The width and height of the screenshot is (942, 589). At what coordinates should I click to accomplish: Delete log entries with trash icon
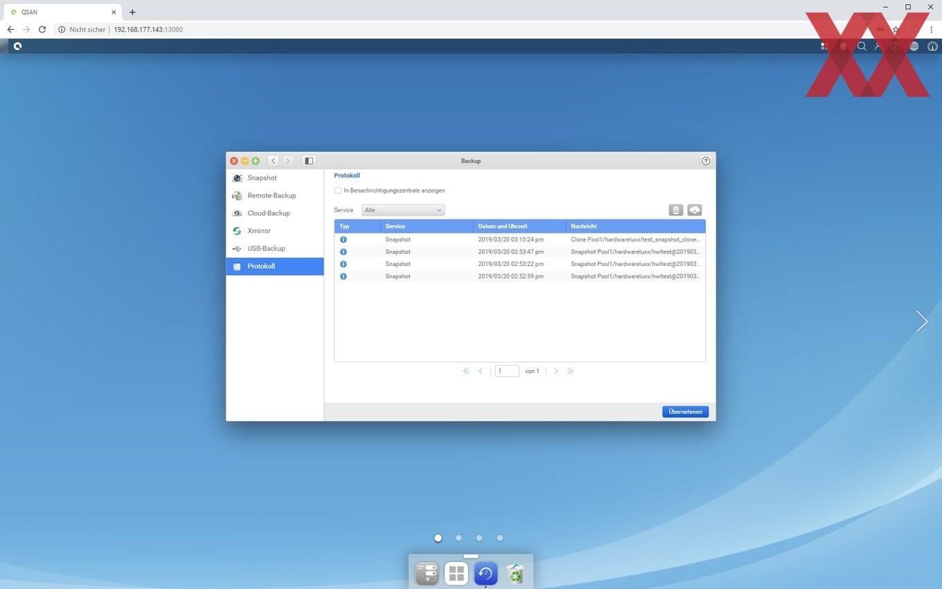pos(676,210)
